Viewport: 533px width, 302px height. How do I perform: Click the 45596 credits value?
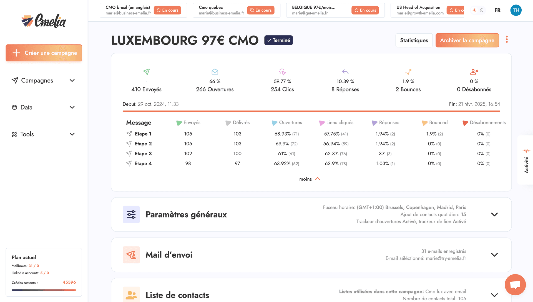pos(69,282)
